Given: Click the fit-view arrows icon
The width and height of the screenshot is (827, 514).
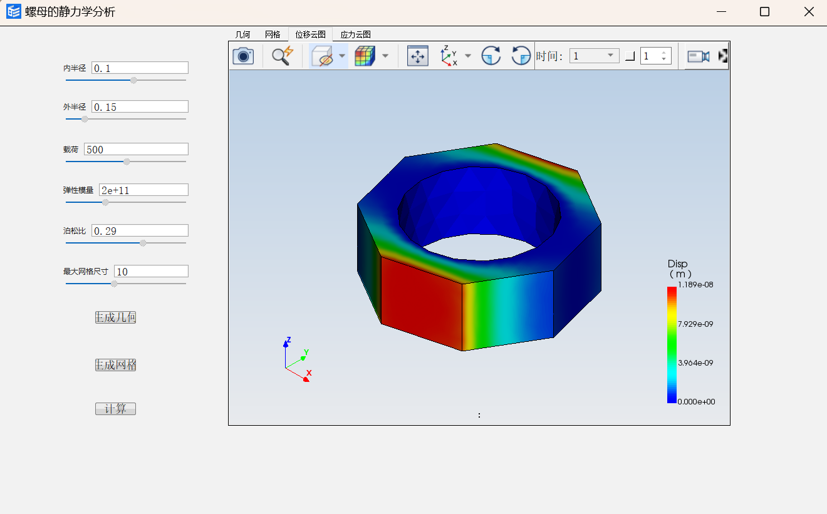Looking at the screenshot, I should point(417,56).
